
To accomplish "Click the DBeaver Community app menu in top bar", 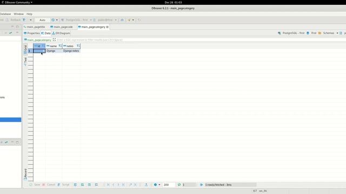I will [x=17, y=2].
